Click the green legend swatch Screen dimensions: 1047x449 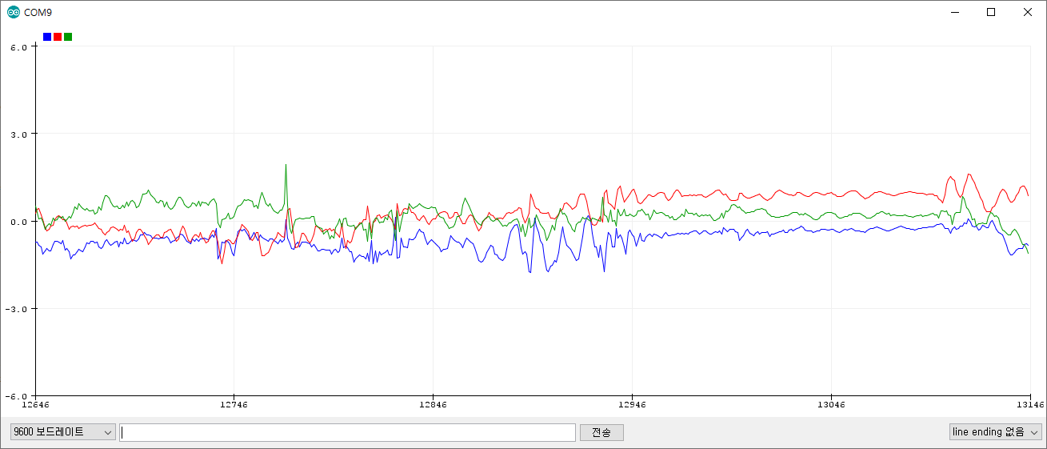68,37
